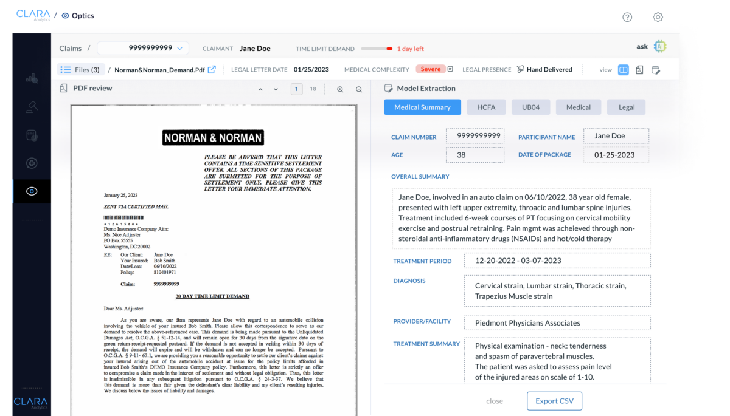Image resolution: width=730 pixels, height=416 pixels.
Task: Open analytics chart icon in sidebar
Action: tap(32, 78)
